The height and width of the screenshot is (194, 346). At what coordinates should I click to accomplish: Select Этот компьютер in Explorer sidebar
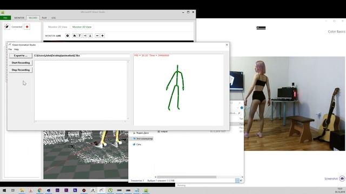point(143,138)
